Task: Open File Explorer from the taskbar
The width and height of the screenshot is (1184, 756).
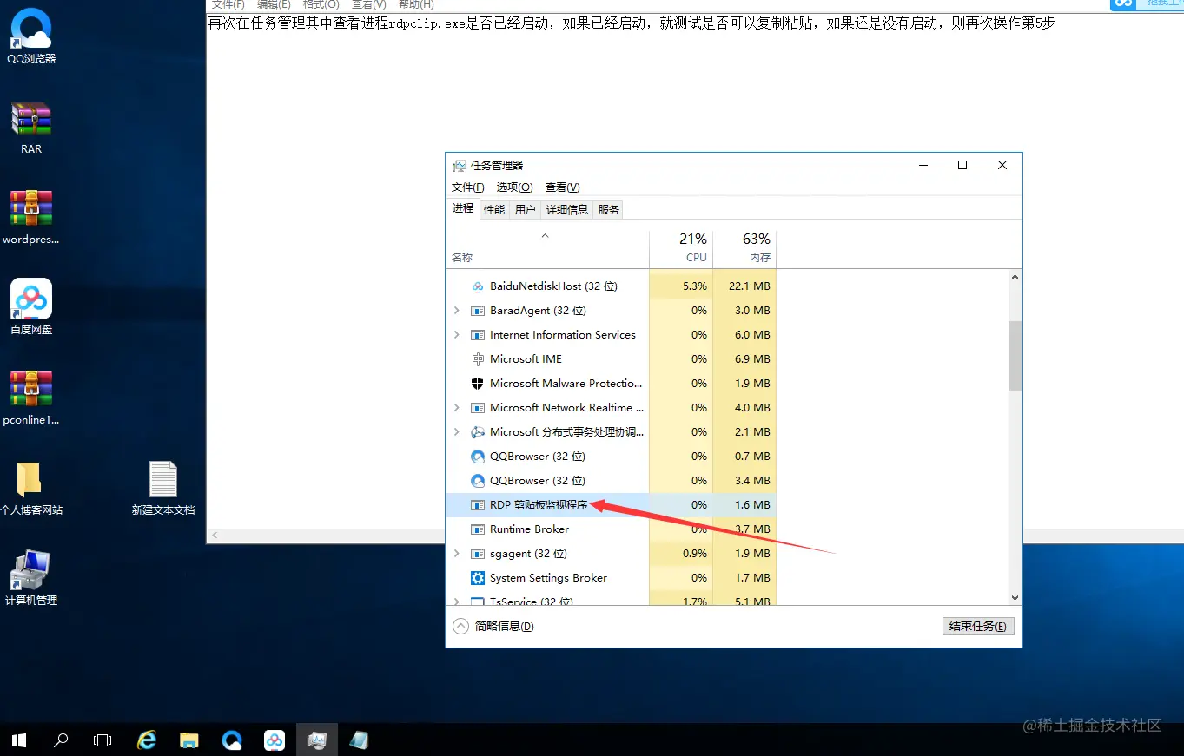Action: click(x=189, y=740)
